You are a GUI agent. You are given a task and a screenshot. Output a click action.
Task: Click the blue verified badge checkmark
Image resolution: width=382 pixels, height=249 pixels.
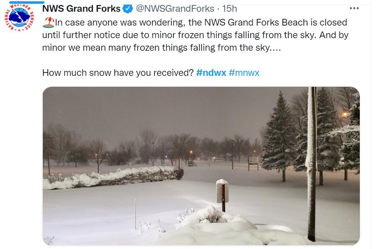[x=127, y=9]
